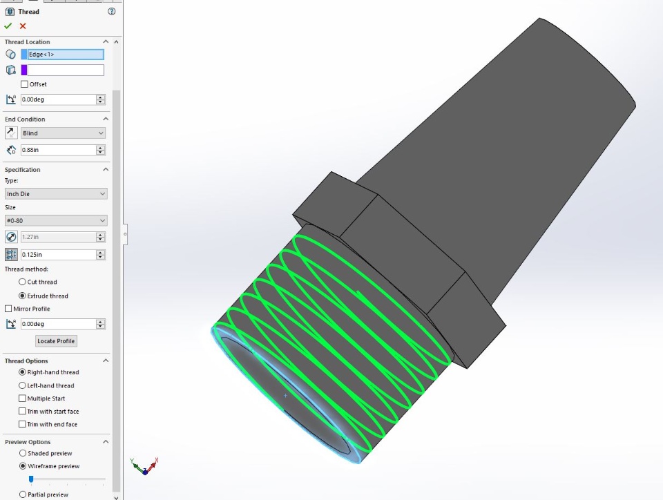Click the Locate Profile button
This screenshot has width=663, height=500.
[x=56, y=341]
